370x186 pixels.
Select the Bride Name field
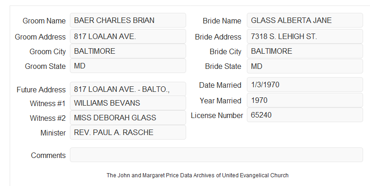305,20
